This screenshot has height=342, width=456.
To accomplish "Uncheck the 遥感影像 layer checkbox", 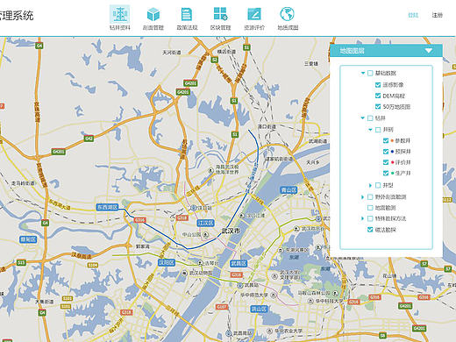I will tap(378, 85).
